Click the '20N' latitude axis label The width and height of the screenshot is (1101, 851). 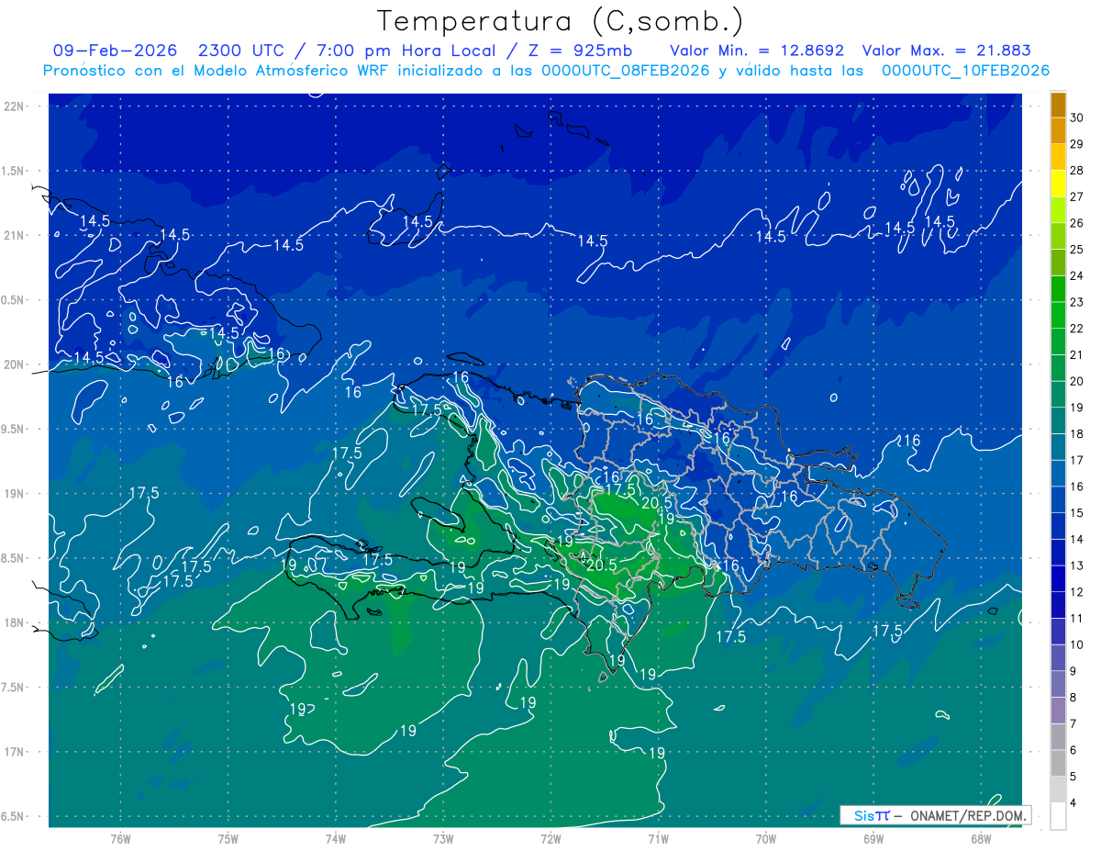coord(16,364)
